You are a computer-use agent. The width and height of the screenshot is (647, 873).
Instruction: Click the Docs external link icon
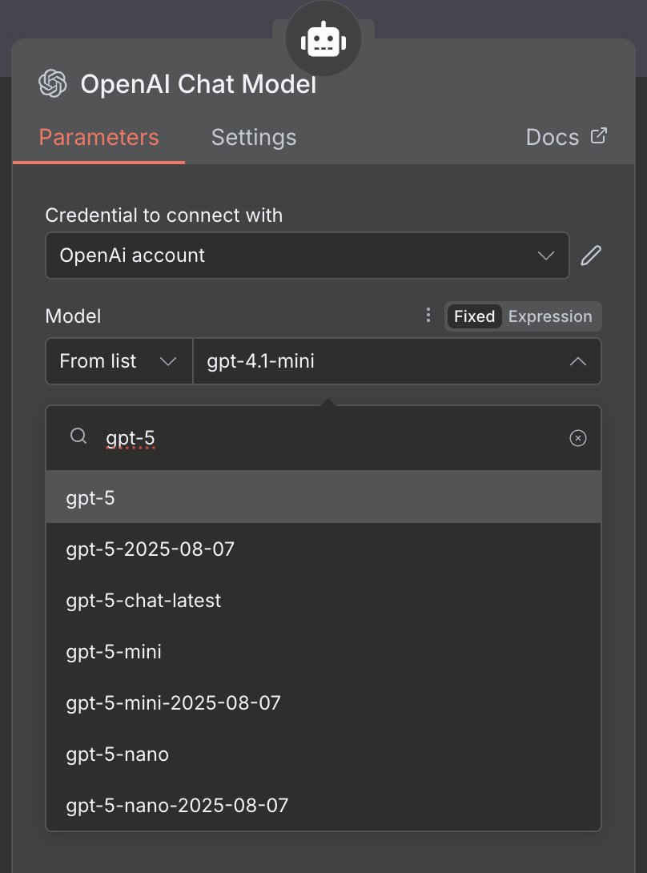tap(599, 136)
